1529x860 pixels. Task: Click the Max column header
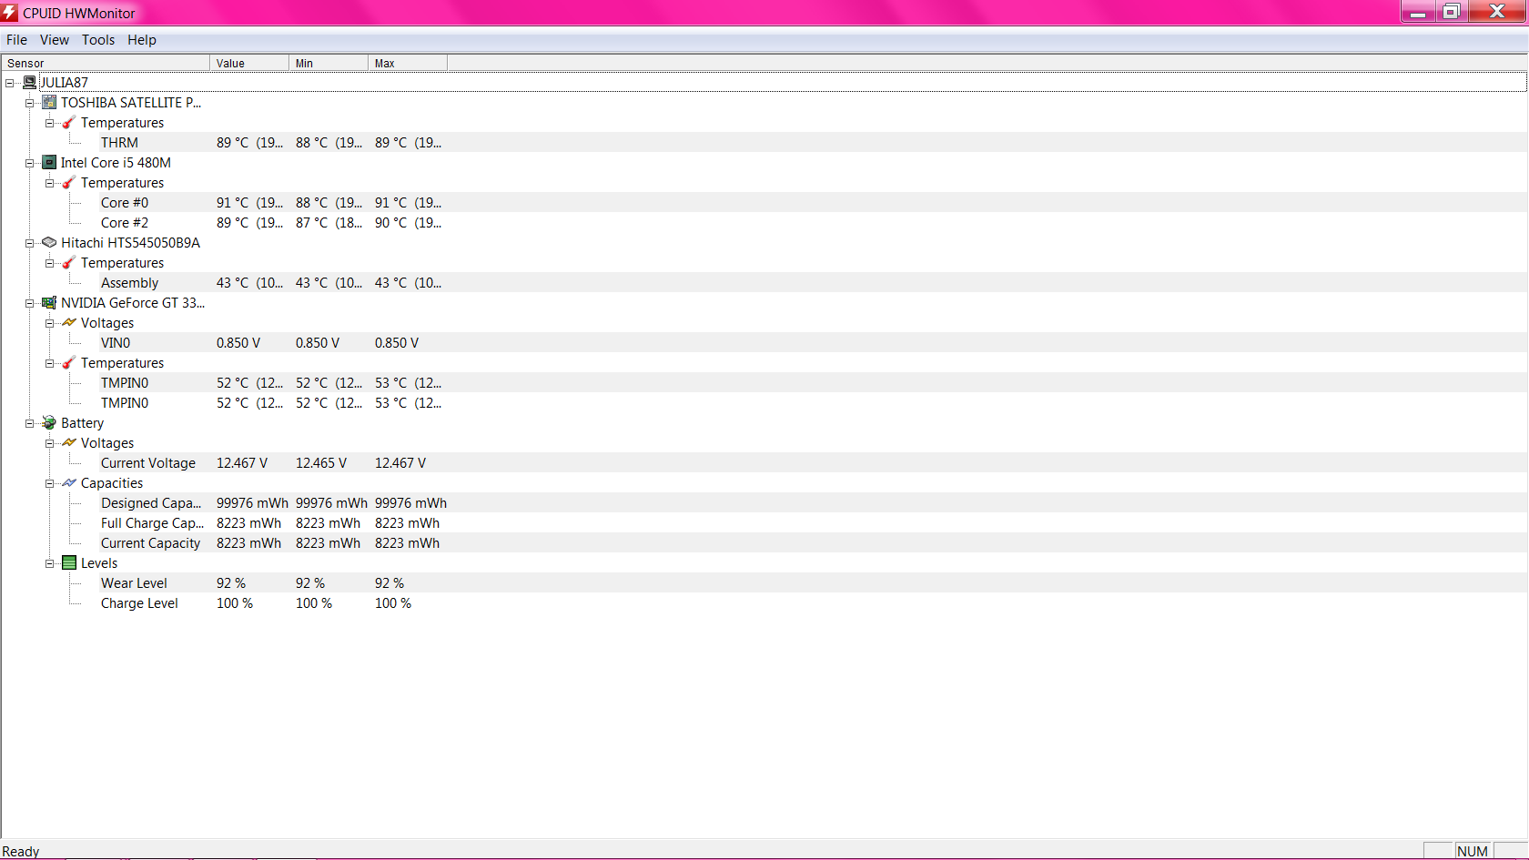point(408,63)
